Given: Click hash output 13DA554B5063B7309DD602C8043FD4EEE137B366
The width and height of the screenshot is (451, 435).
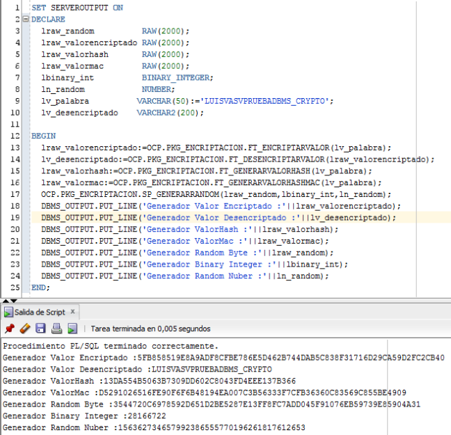Looking at the screenshot, I should [200, 381].
